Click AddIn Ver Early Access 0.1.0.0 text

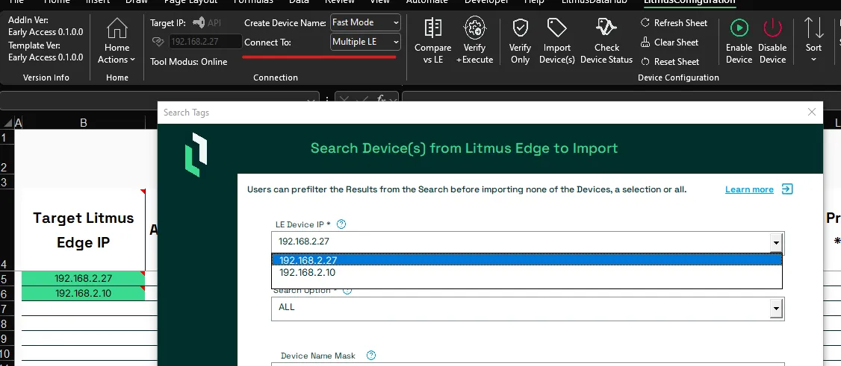coord(46,26)
